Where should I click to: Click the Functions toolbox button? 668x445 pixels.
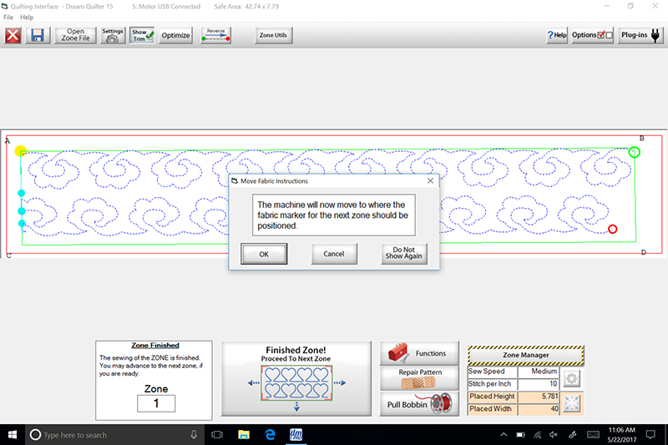click(x=419, y=353)
